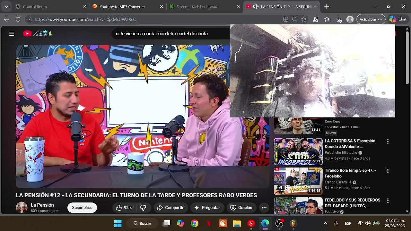Open the Windows Start menu
This screenshot has height=231, width=411.
coord(118,223)
